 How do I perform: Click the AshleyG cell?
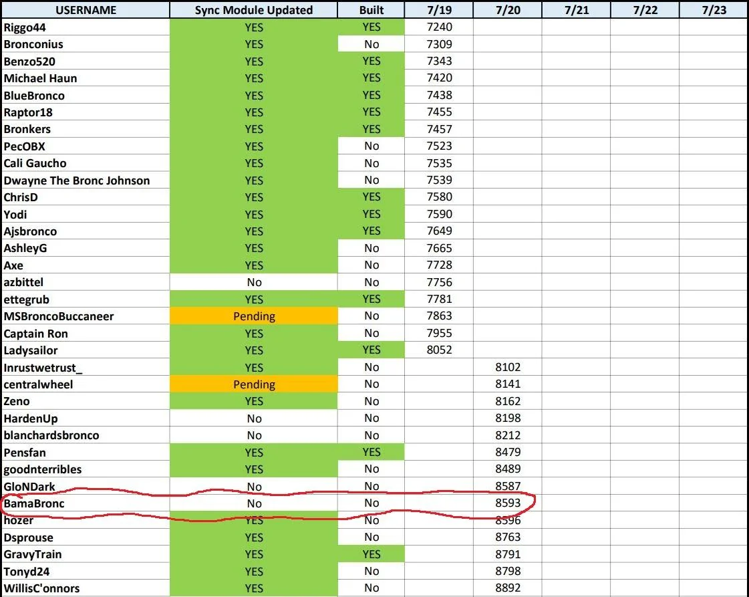pyautogui.click(x=86, y=248)
